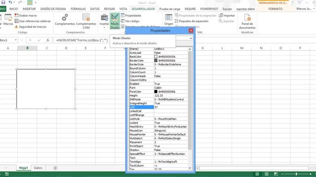Switch to Normal view icon
Screen dimensions: 316x177
click(257, 174)
